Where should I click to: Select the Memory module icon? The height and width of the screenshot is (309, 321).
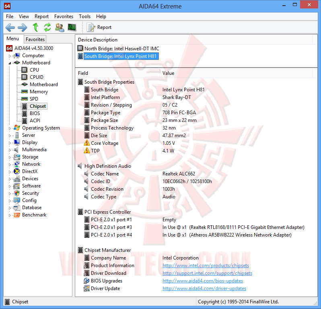pyautogui.click(x=25, y=91)
